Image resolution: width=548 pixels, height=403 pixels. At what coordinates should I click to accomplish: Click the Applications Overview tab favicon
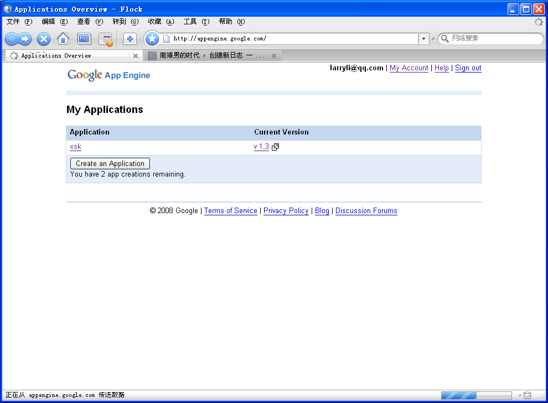point(14,55)
